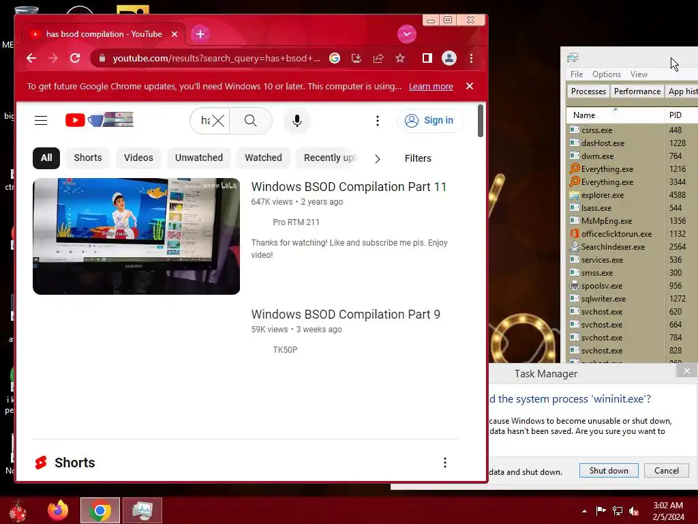Open the Baby Shark BSOD video thumbnail
698x524 pixels.
[x=136, y=236]
